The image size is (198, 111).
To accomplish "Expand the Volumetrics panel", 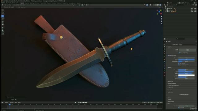I will coord(170,90).
